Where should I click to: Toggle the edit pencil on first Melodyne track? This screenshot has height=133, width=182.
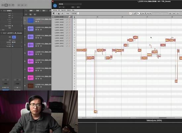pyautogui.click(x=67, y=17)
